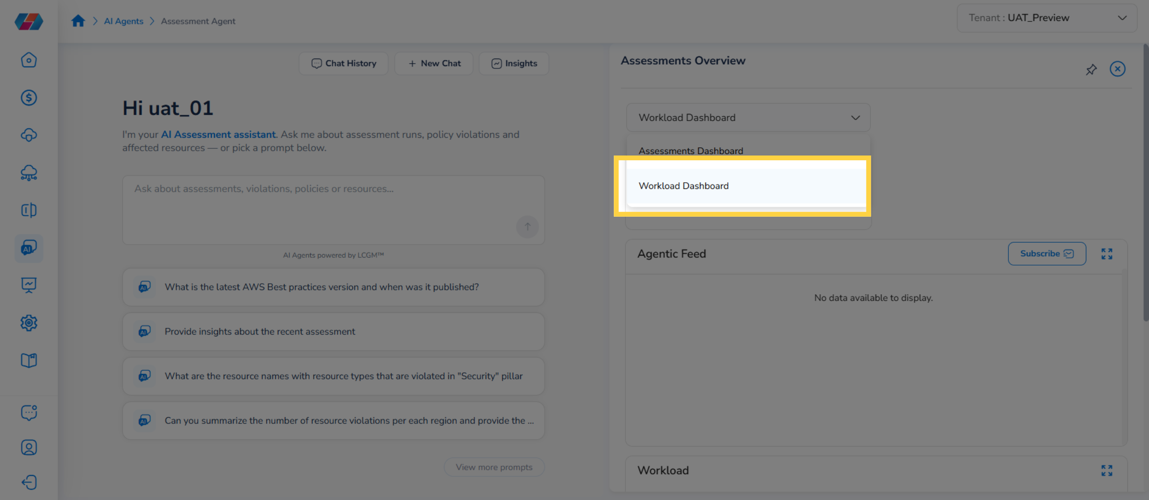The height and width of the screenshot is (500, 1149).
Task: Click the assessment question input box
Action: [333, 210]
